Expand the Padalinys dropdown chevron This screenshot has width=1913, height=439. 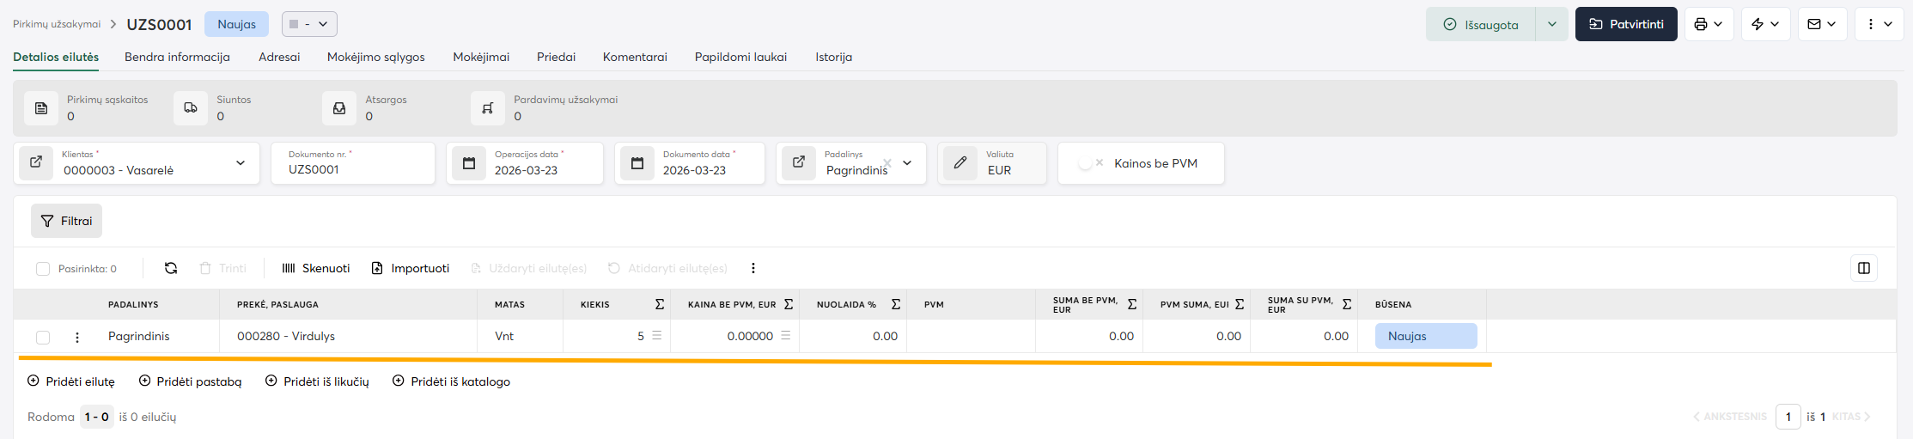907,163
